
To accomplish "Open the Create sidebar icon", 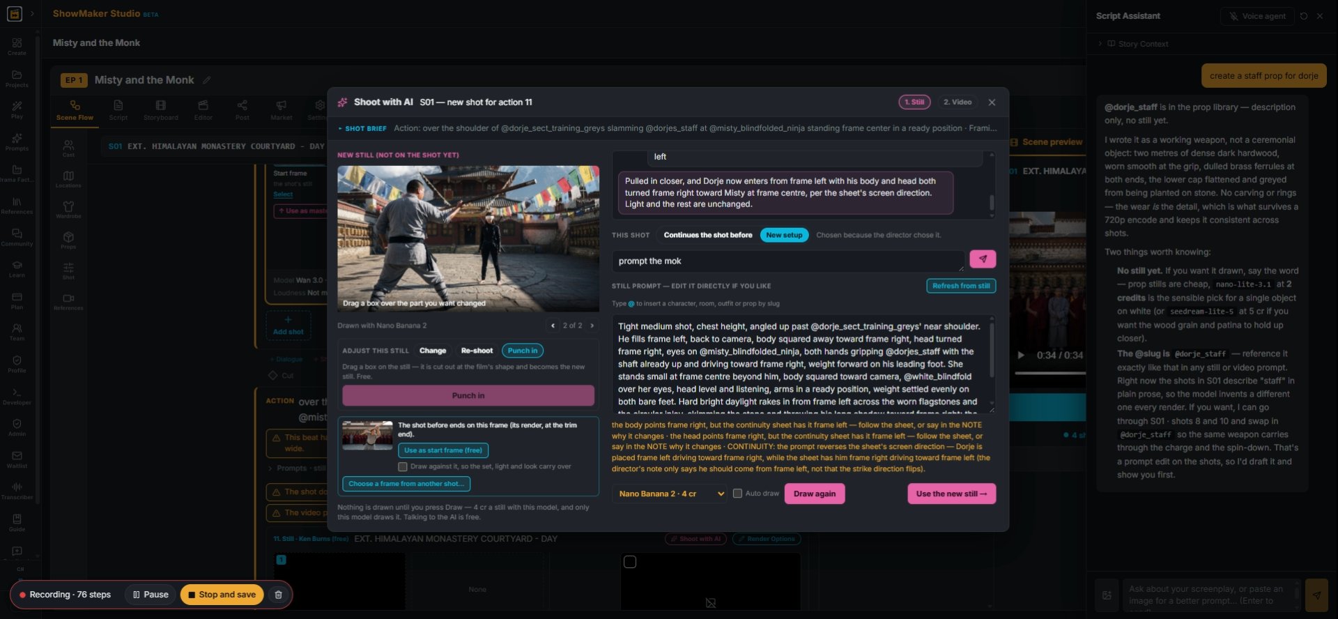I will (17, 47).
